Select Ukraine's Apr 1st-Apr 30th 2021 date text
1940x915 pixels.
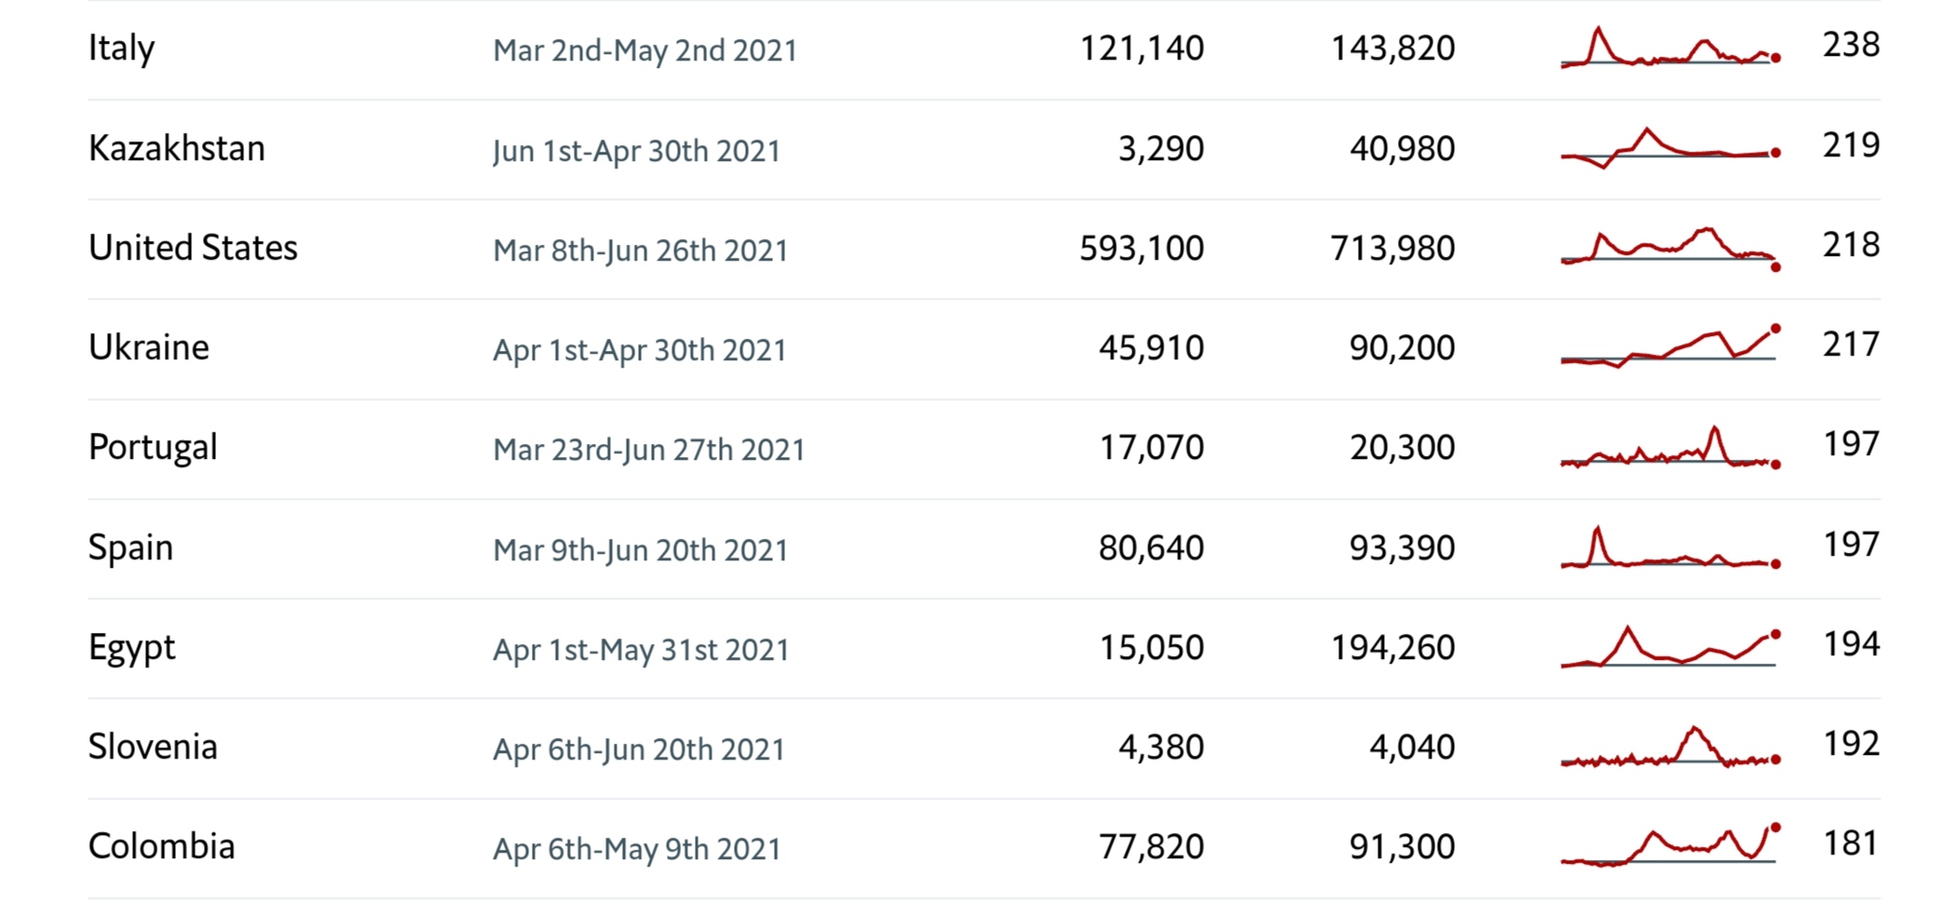point(639,350)
